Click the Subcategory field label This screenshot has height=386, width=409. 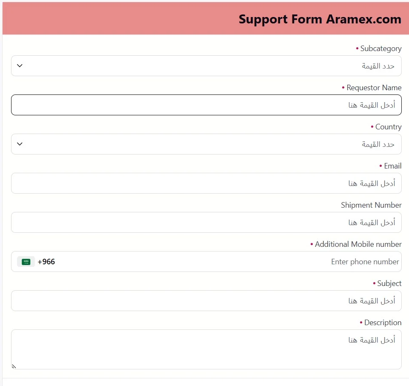pos(380,49)
